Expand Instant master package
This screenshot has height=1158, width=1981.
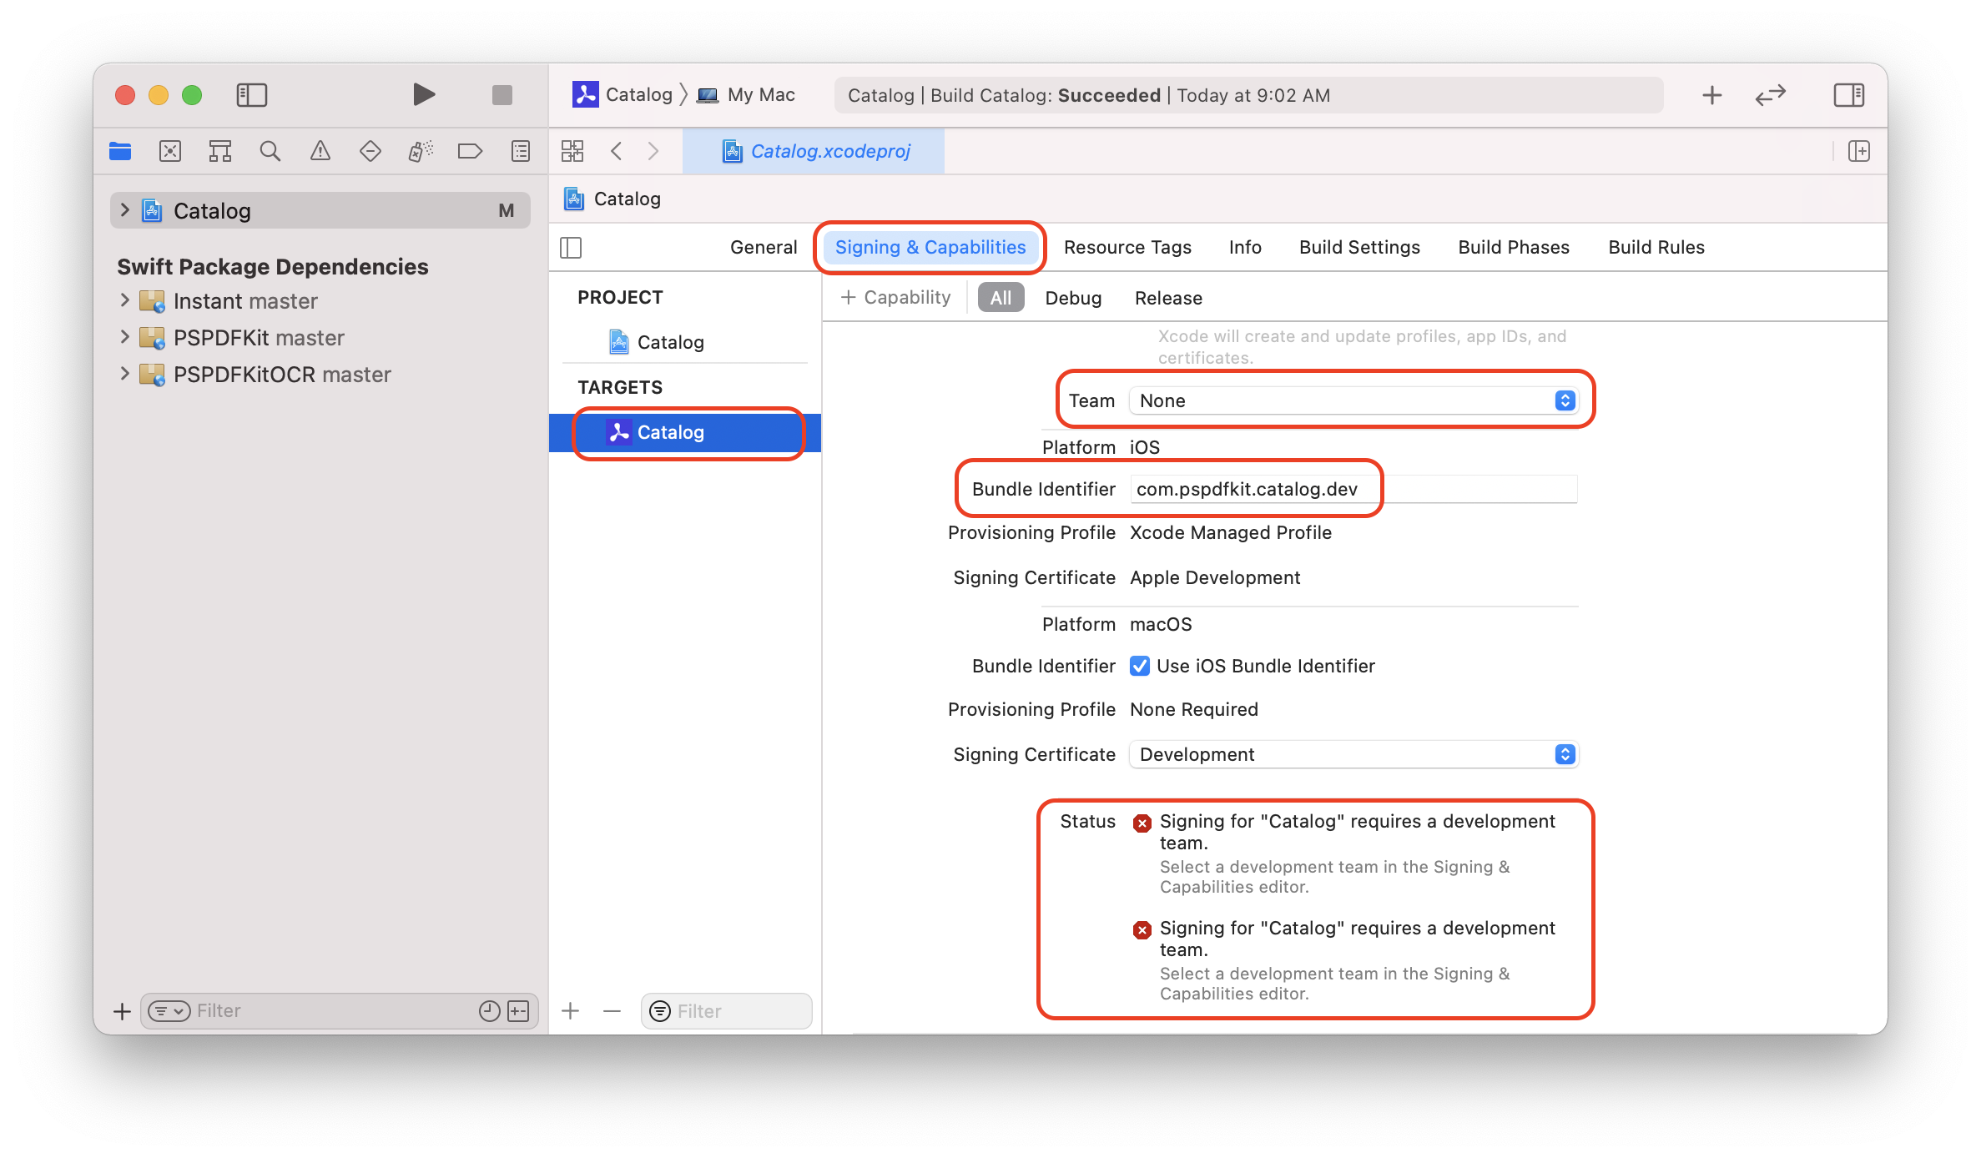[124, 300]
